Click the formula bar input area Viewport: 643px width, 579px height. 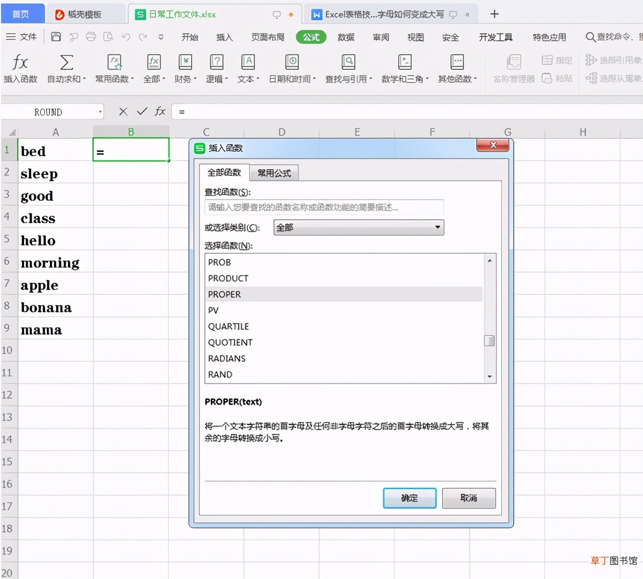(407, 111)
